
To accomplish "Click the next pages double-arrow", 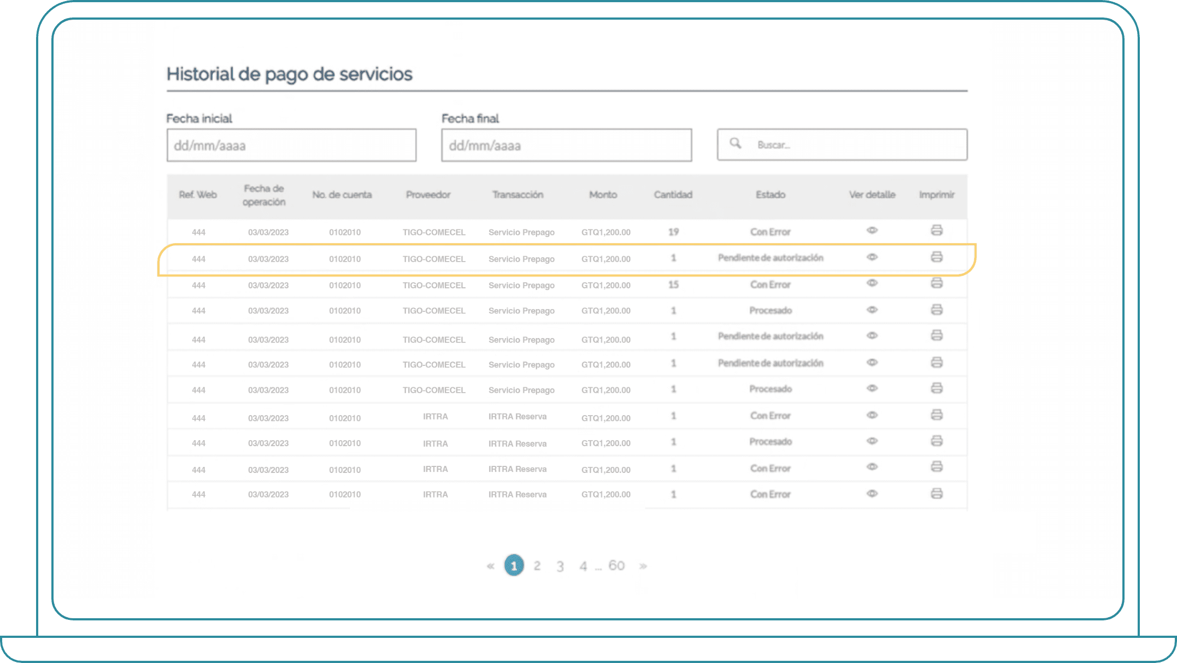I will click(x=643, y=566).
